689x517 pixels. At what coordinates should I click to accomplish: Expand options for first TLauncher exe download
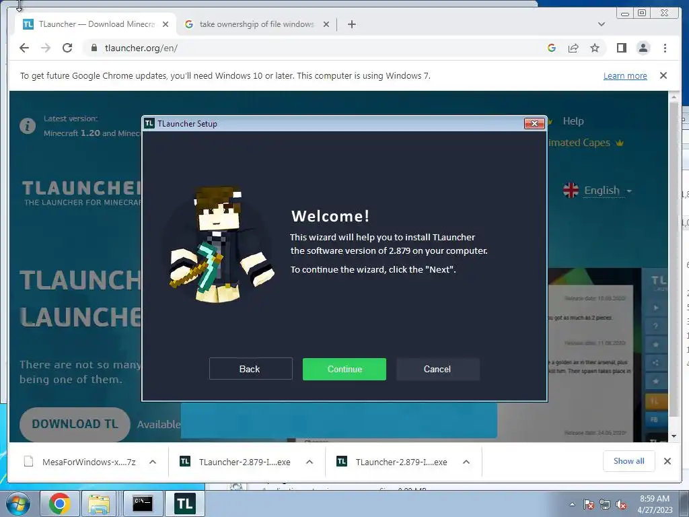coord(310,462)
